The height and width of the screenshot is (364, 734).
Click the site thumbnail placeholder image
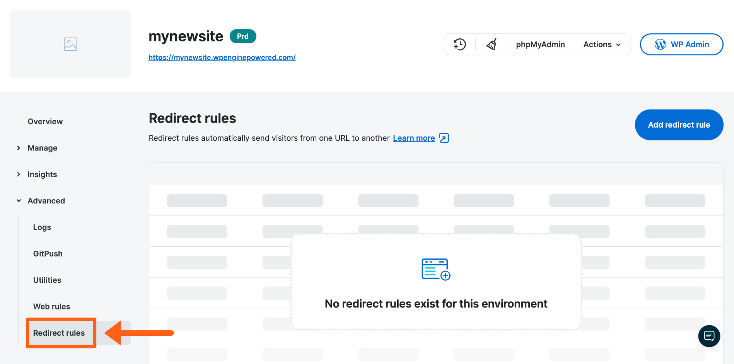click(x=70, y=44)
